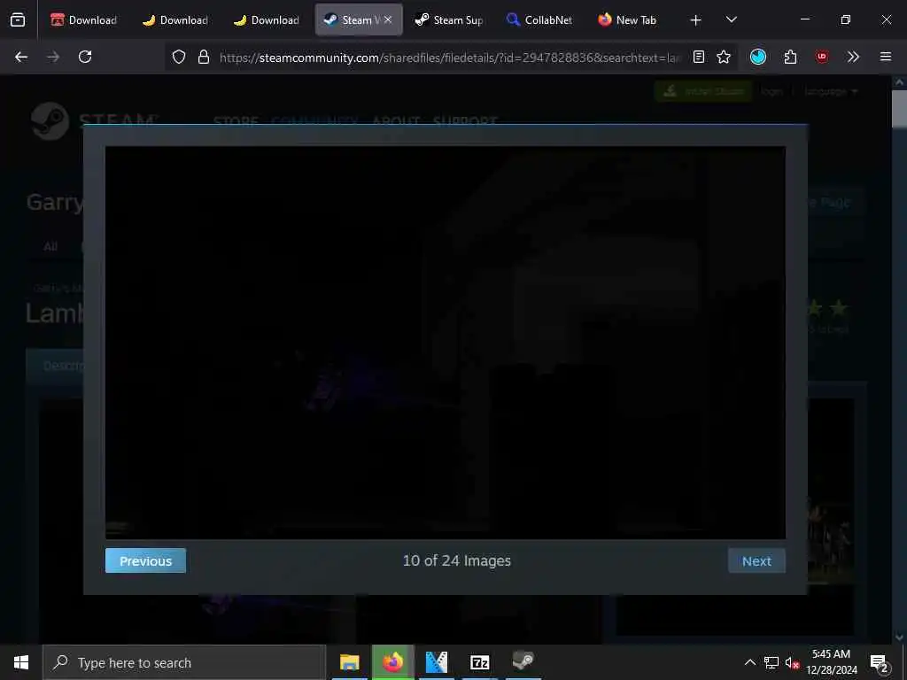The image size is (907, 680).
Task: Open File Explorer from taskbar
Action: tap(349, 662)
